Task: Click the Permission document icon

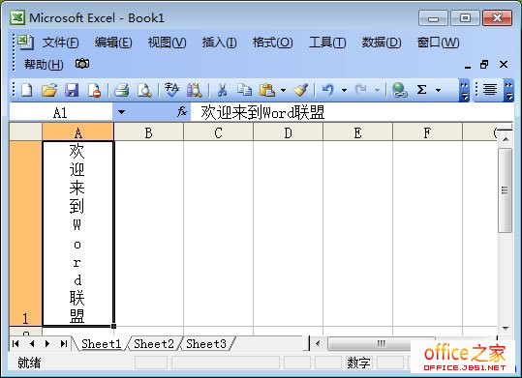Action: pyautogui.click(x=94, y=90)
